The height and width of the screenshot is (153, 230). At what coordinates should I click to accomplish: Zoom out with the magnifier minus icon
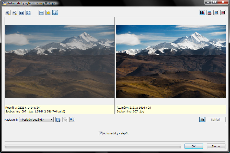15,13
